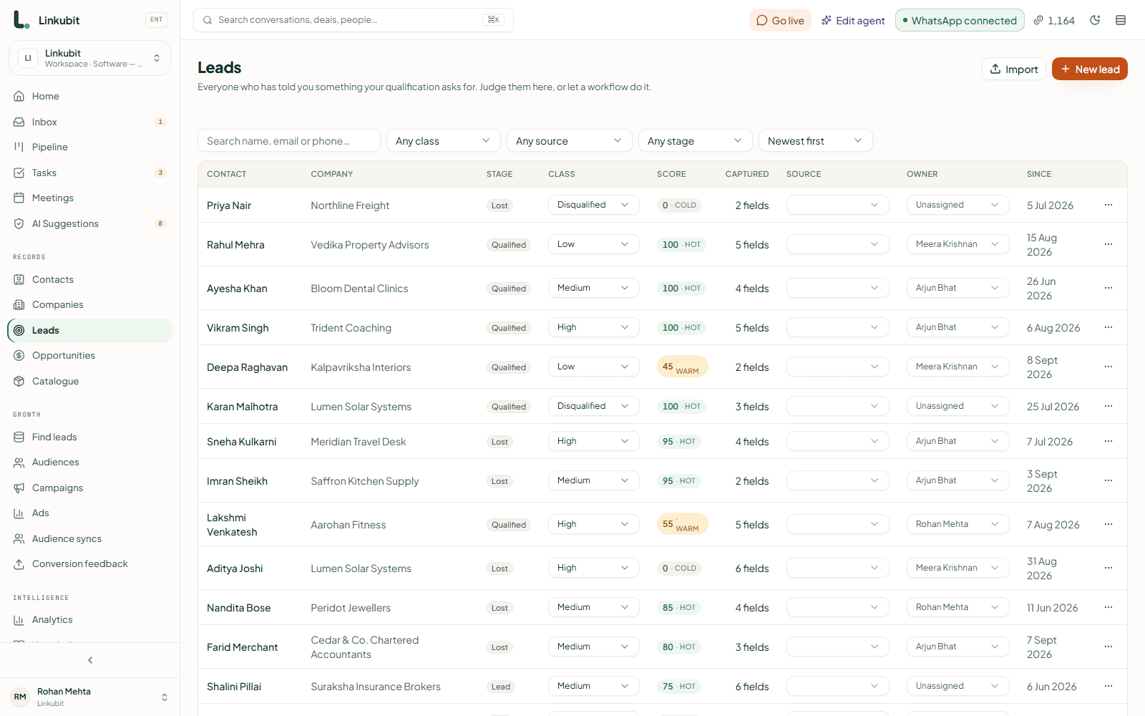Open row actions menu for Nandita Bose
Viewport: 1145px width, 716px height.
(1109, 607)
